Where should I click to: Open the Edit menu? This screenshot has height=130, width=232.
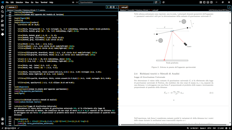point(12,2)
